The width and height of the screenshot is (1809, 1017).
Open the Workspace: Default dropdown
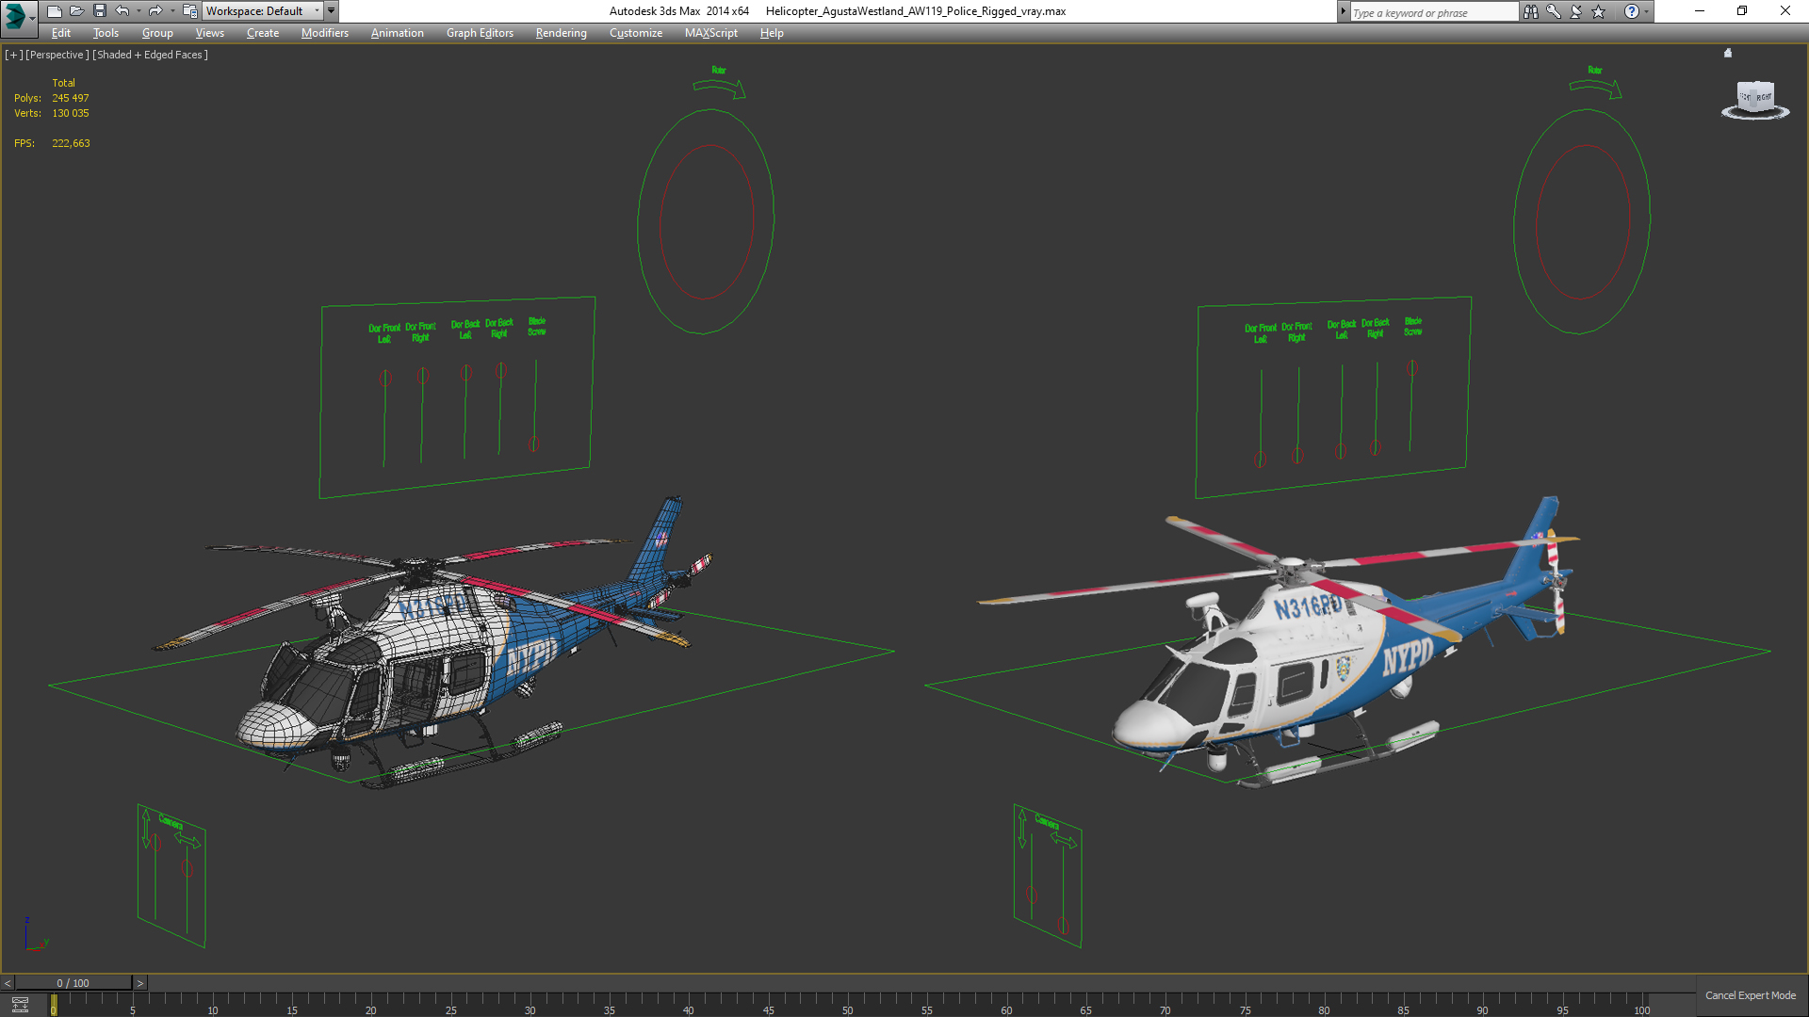263,11
